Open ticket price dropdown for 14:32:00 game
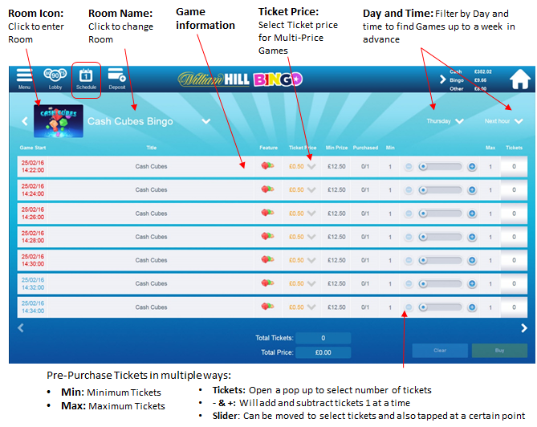Viewport: 537px width, 427px height. click(311, 283)
